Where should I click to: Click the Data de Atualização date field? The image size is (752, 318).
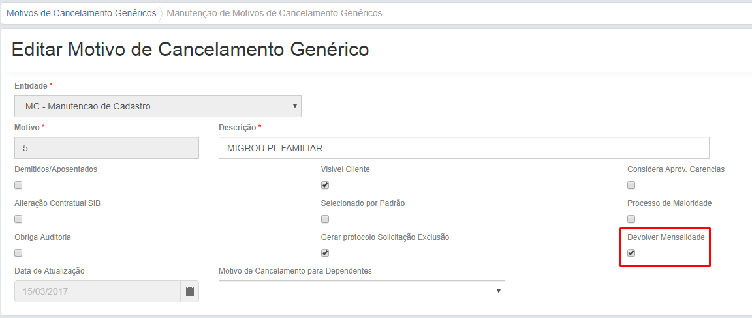(98, 291)
